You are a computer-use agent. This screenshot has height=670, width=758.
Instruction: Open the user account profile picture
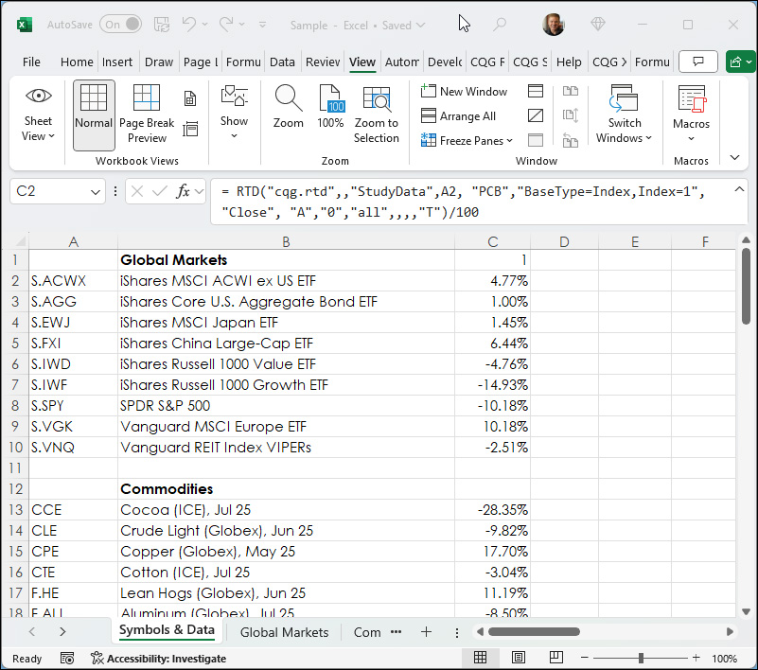(553, 25)
